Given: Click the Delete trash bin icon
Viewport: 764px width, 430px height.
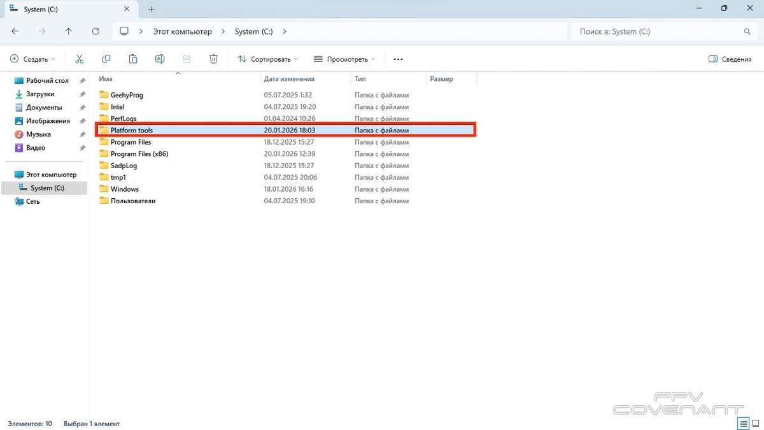Looking at the screenshot, I should tap(213, 59).
